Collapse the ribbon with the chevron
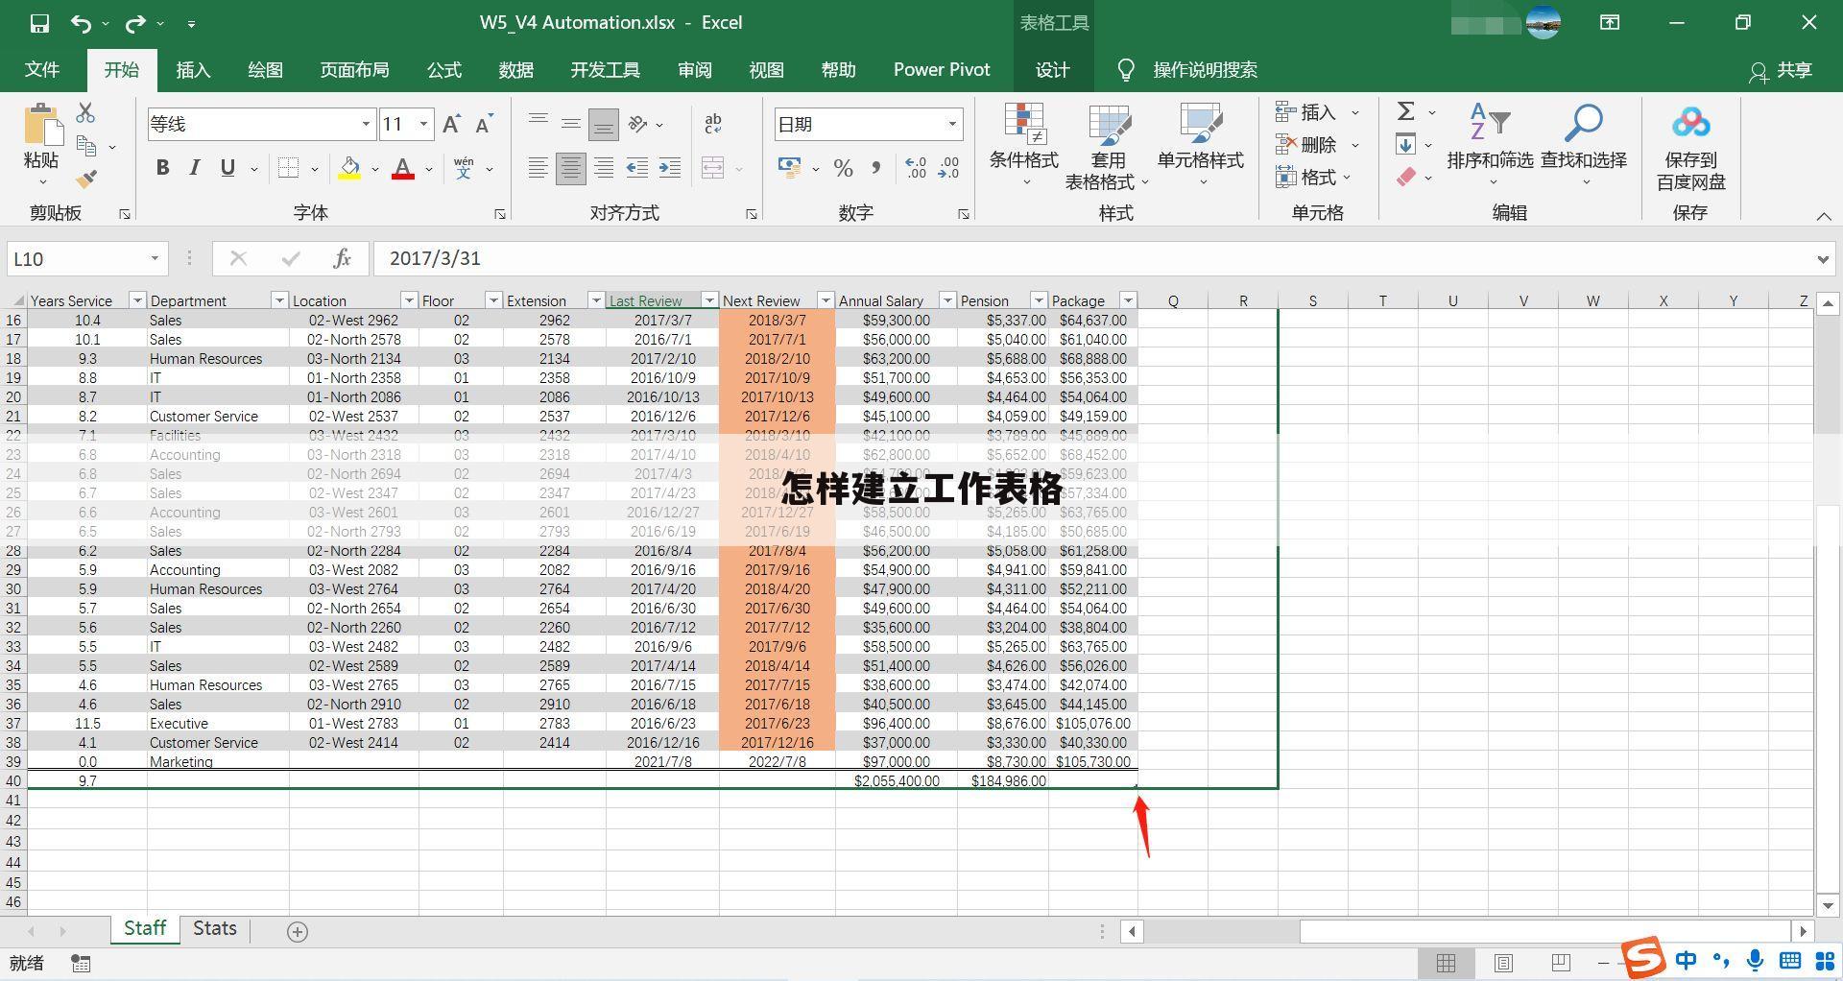Screen dimensions: 1843x981 [1824, 216]
